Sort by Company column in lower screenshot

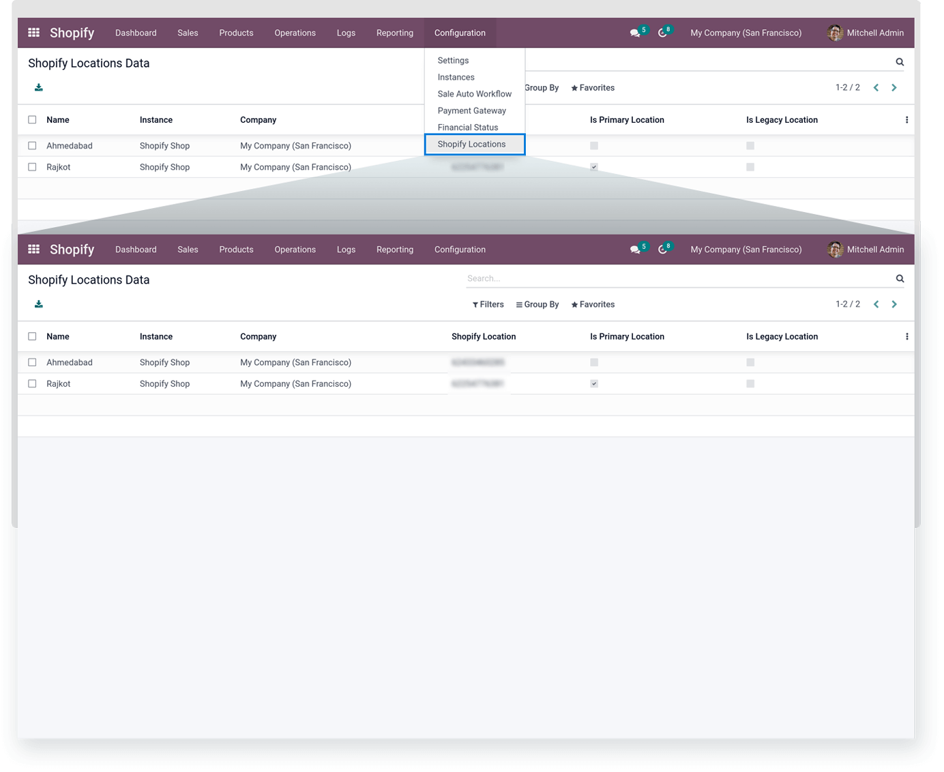click(x=258, y=336)
